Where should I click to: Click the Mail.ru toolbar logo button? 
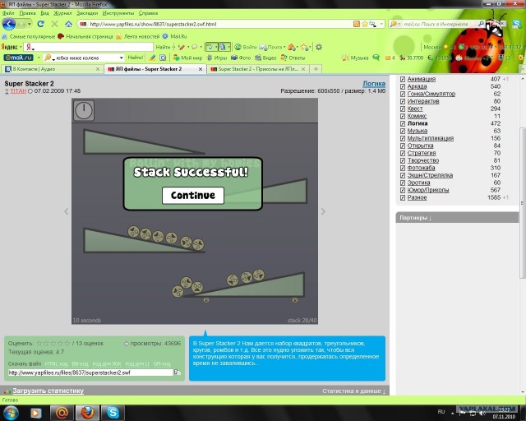click(x=18, y=58)
